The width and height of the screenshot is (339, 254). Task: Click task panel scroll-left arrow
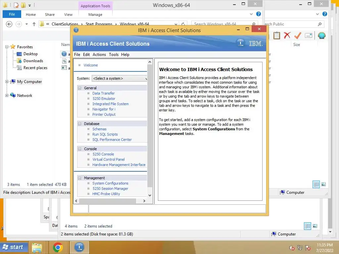76,201
